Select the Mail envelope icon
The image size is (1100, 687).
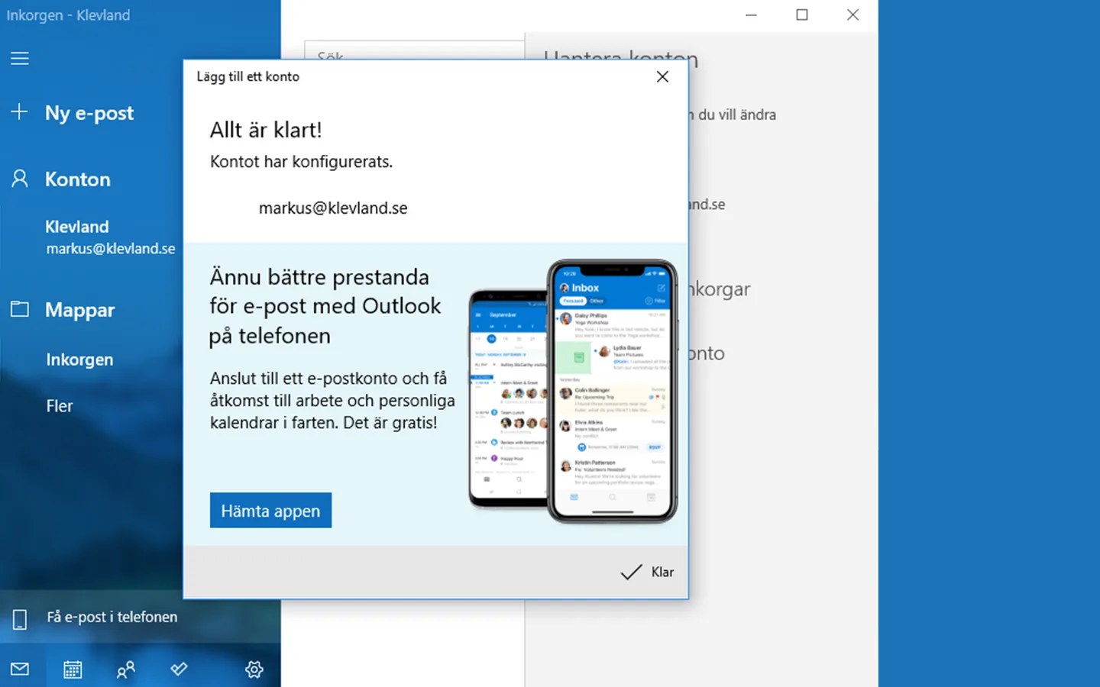click(x=19, y=669)
